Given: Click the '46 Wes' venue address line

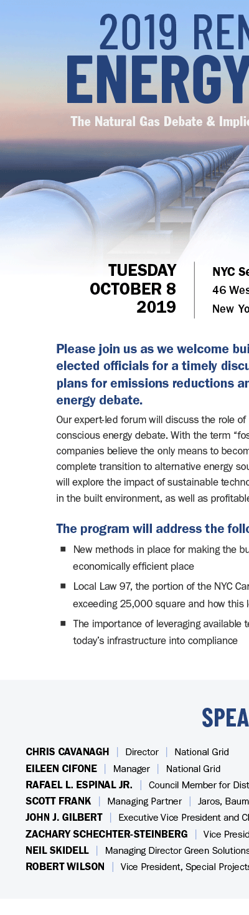Looking at the screenshot, I should (231, 290).
